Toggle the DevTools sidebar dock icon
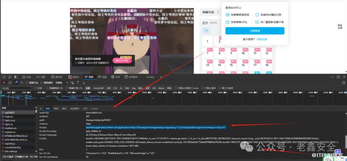Screen dimensions: 347x161 coord(16,77)
